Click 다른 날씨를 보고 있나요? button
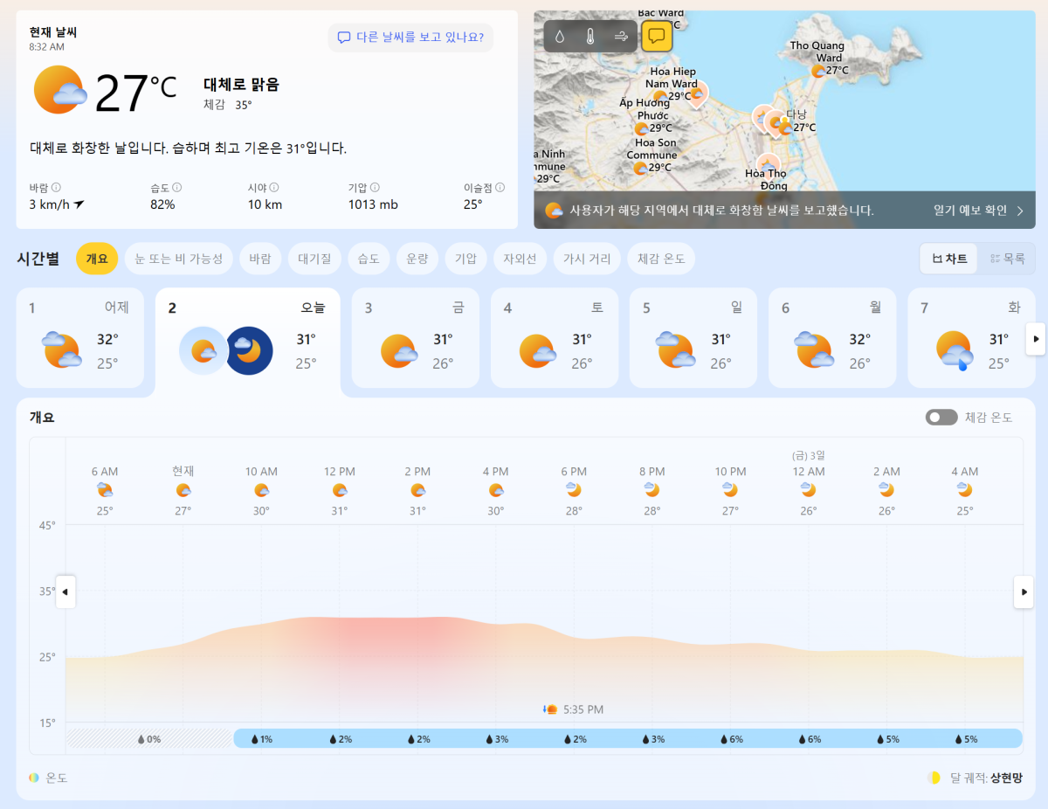1048x809 pixels. pos(410,38)
